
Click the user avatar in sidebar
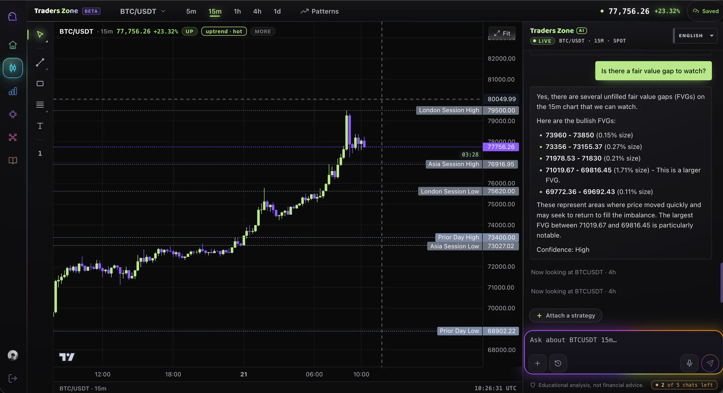point(13,355)
